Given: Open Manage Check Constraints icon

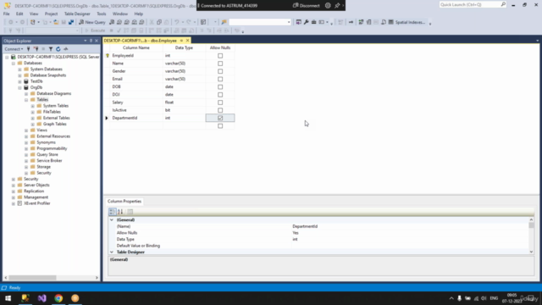Looking at the screenshot, I should point(391,22).
